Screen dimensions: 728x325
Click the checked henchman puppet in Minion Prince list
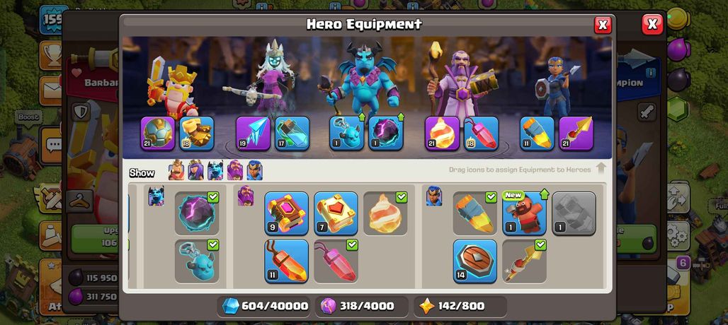[x=197, y=261]
